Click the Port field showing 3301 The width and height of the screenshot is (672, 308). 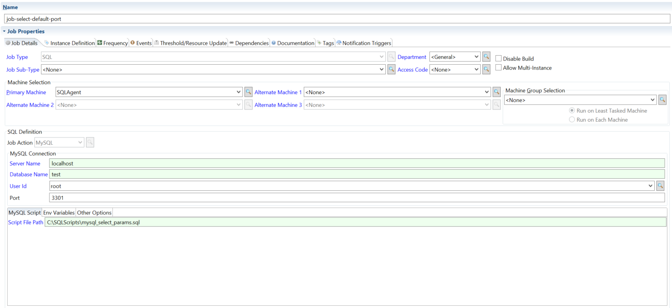point(357,198)
